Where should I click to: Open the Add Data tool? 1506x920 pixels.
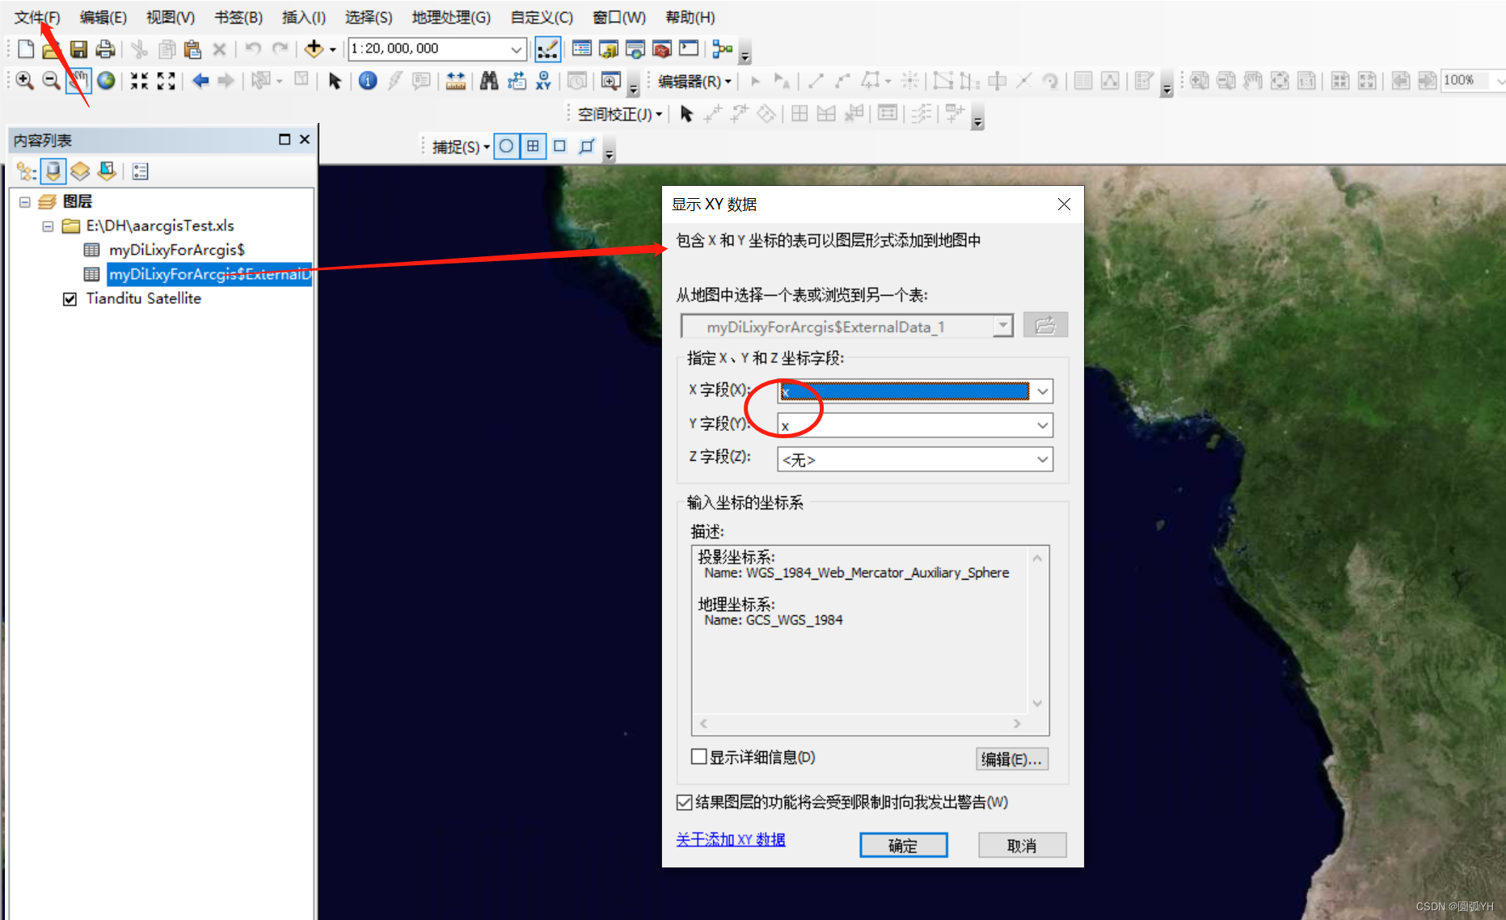point(314,49)
